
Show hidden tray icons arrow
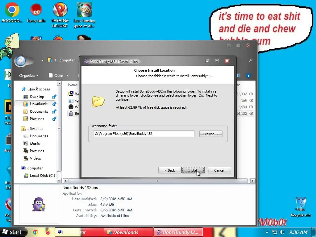coord(267,232)
